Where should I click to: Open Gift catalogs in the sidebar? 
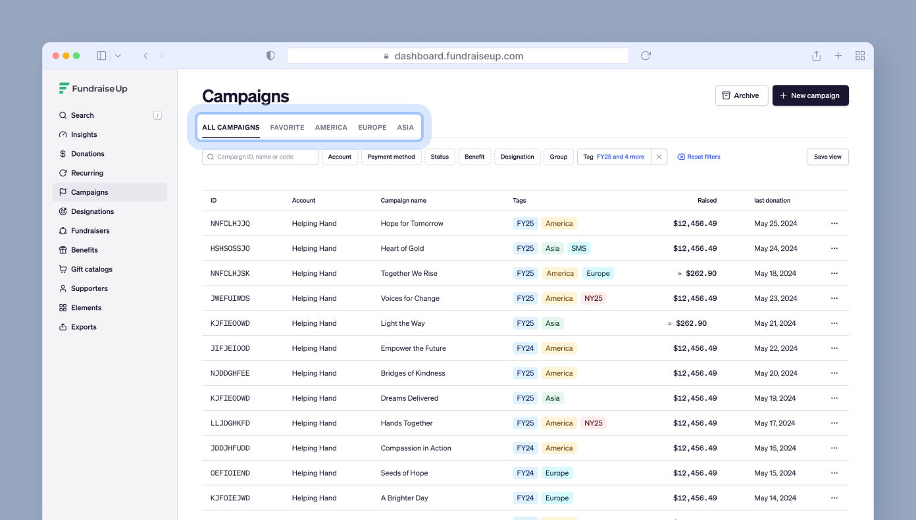tap(91, 269)
